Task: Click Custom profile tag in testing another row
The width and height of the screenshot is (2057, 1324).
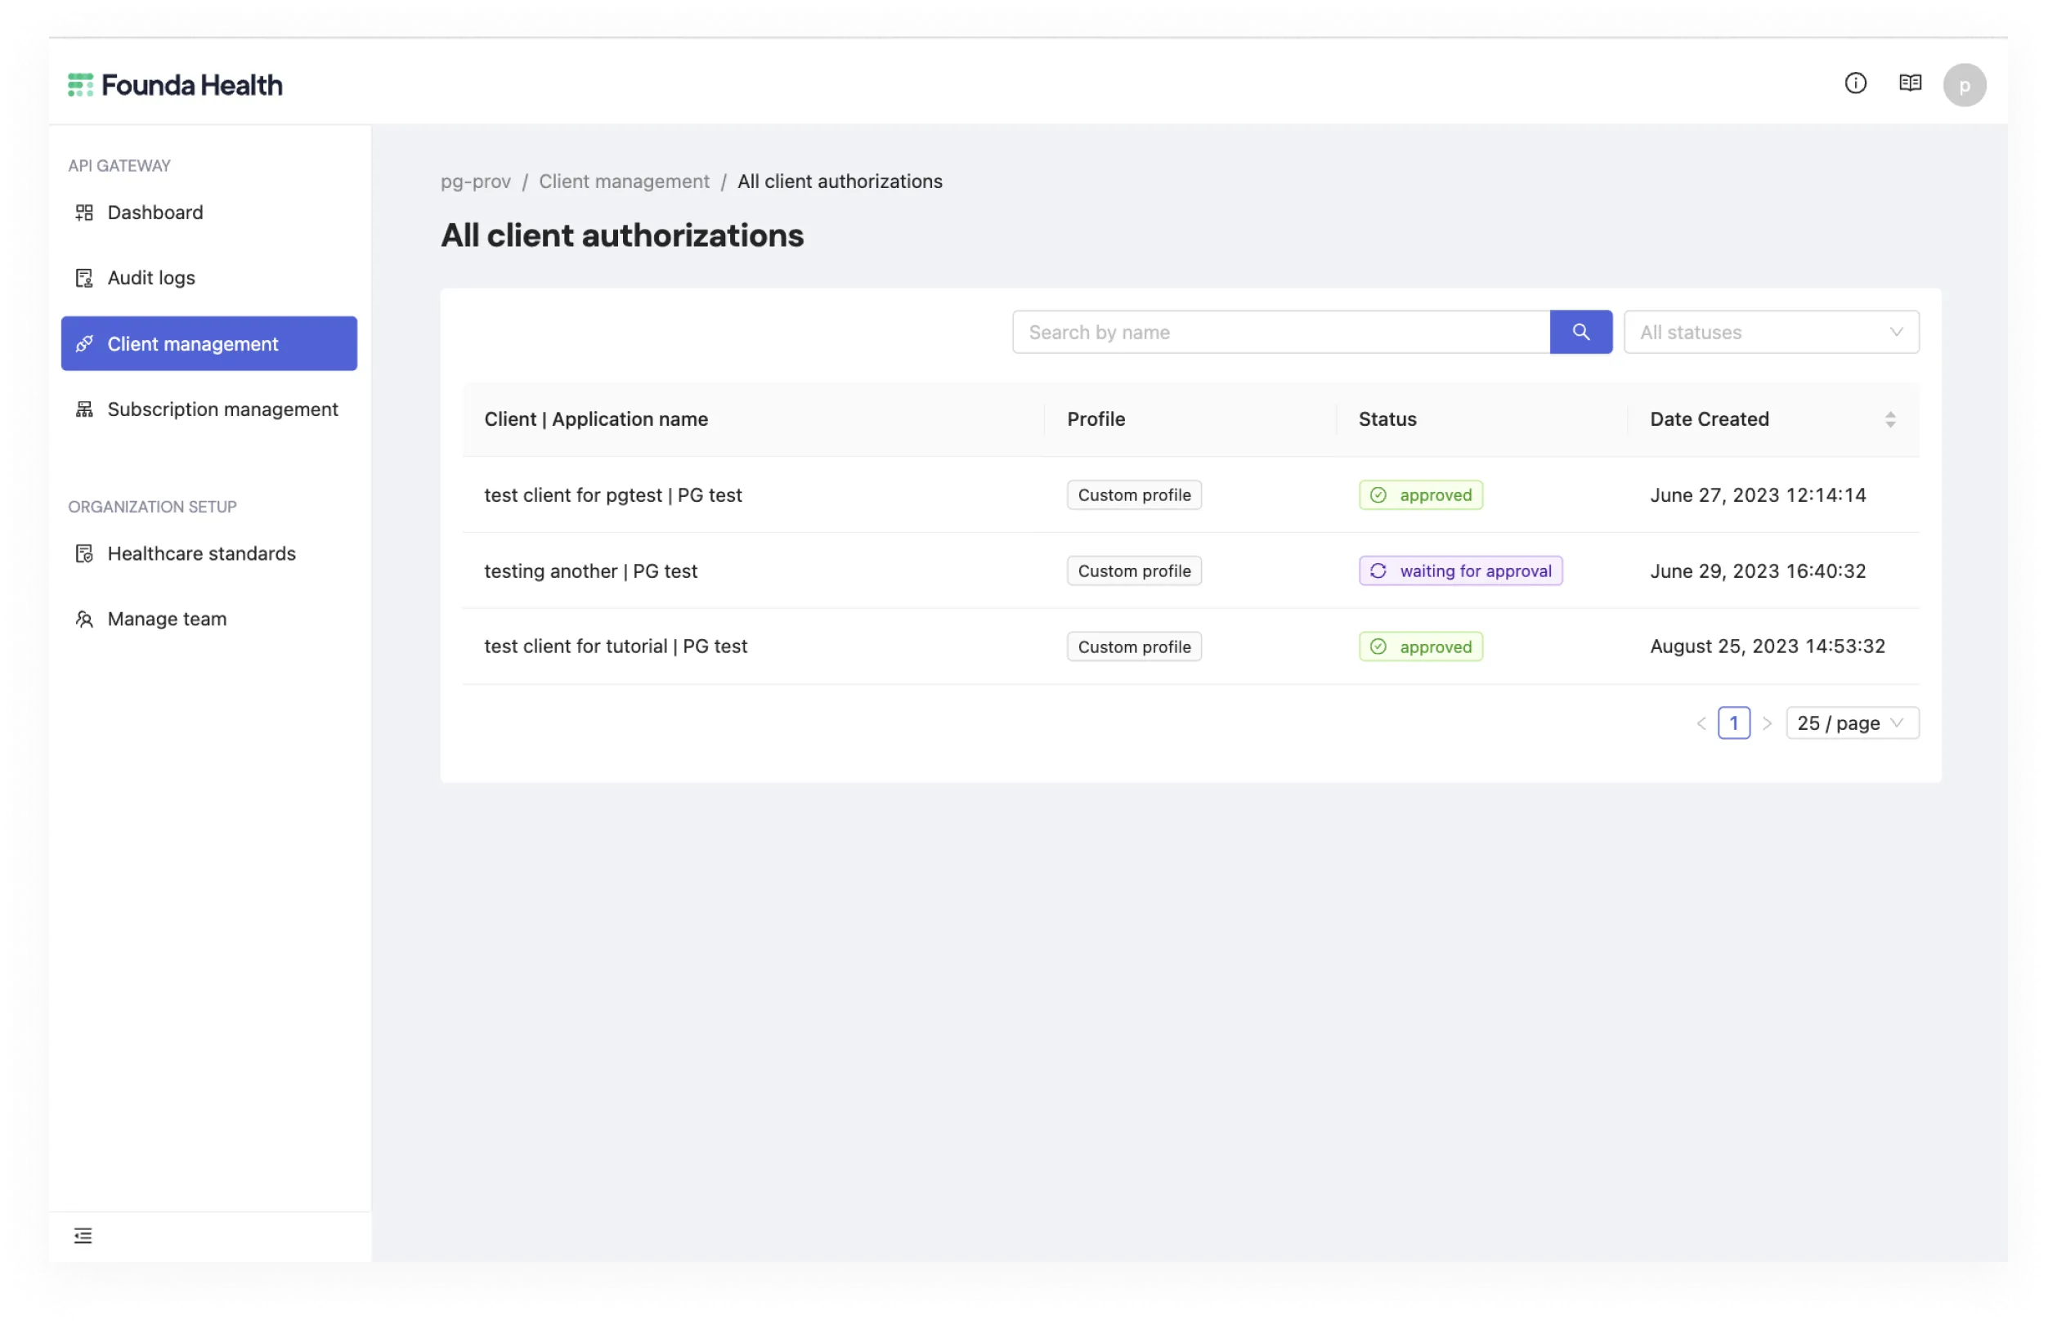Action: [1133, 570]
